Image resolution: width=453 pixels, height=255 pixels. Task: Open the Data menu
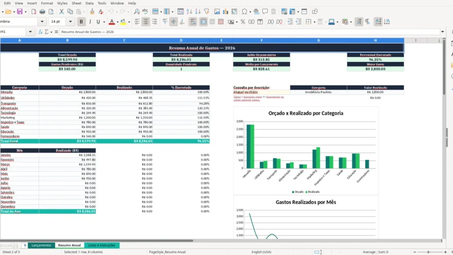tap(89, 3)
